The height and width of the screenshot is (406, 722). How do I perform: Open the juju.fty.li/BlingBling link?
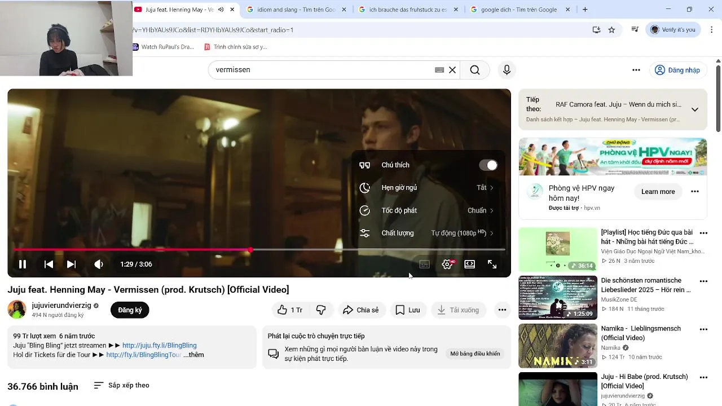pos(160,345)
